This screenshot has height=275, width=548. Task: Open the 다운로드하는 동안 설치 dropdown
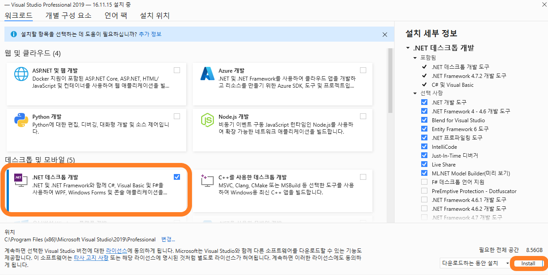475,263
